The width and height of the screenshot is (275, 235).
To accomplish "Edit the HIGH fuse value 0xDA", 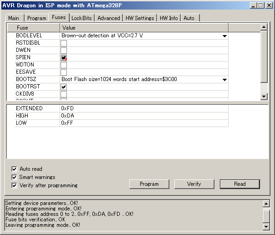I will pos(144,116).
